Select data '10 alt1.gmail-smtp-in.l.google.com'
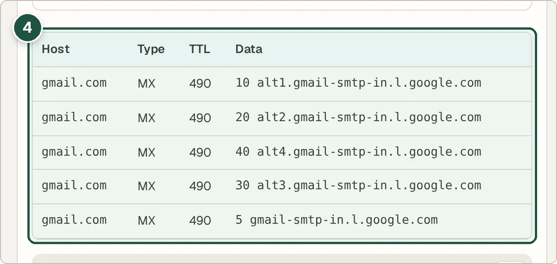This screenshot has height=264, width=557. pos(358,84)
